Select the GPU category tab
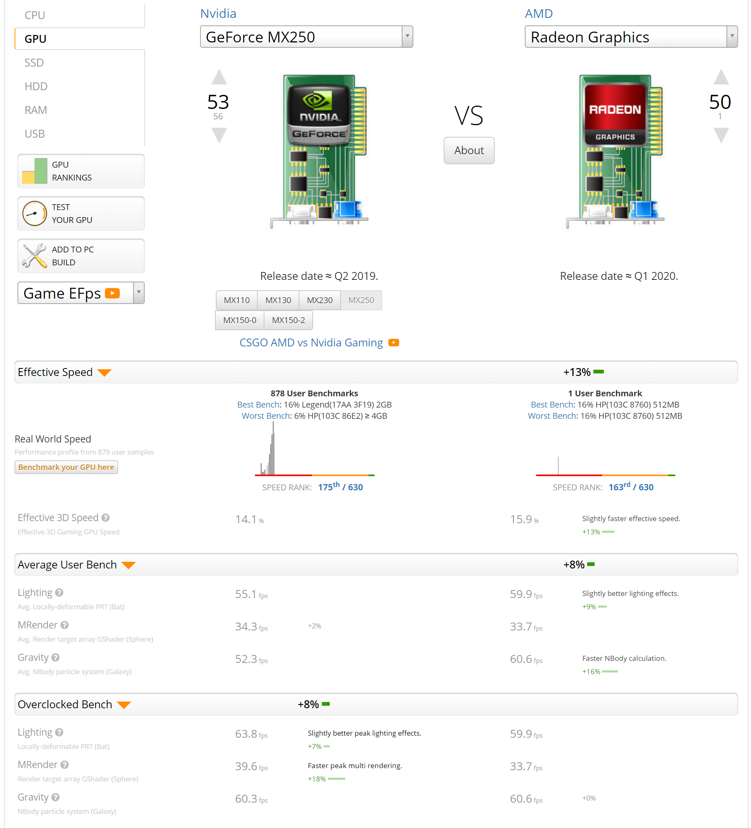The height and width of the screenshot is (828, 751). [x=80, y=39]
